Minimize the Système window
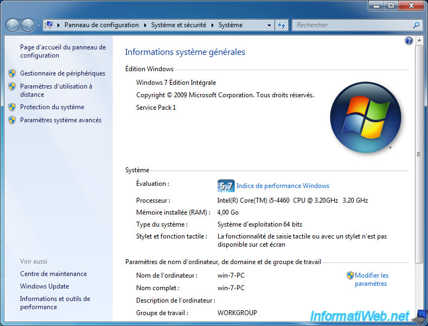The height and width of the screenshot is (326, 428). click(376, 5)
